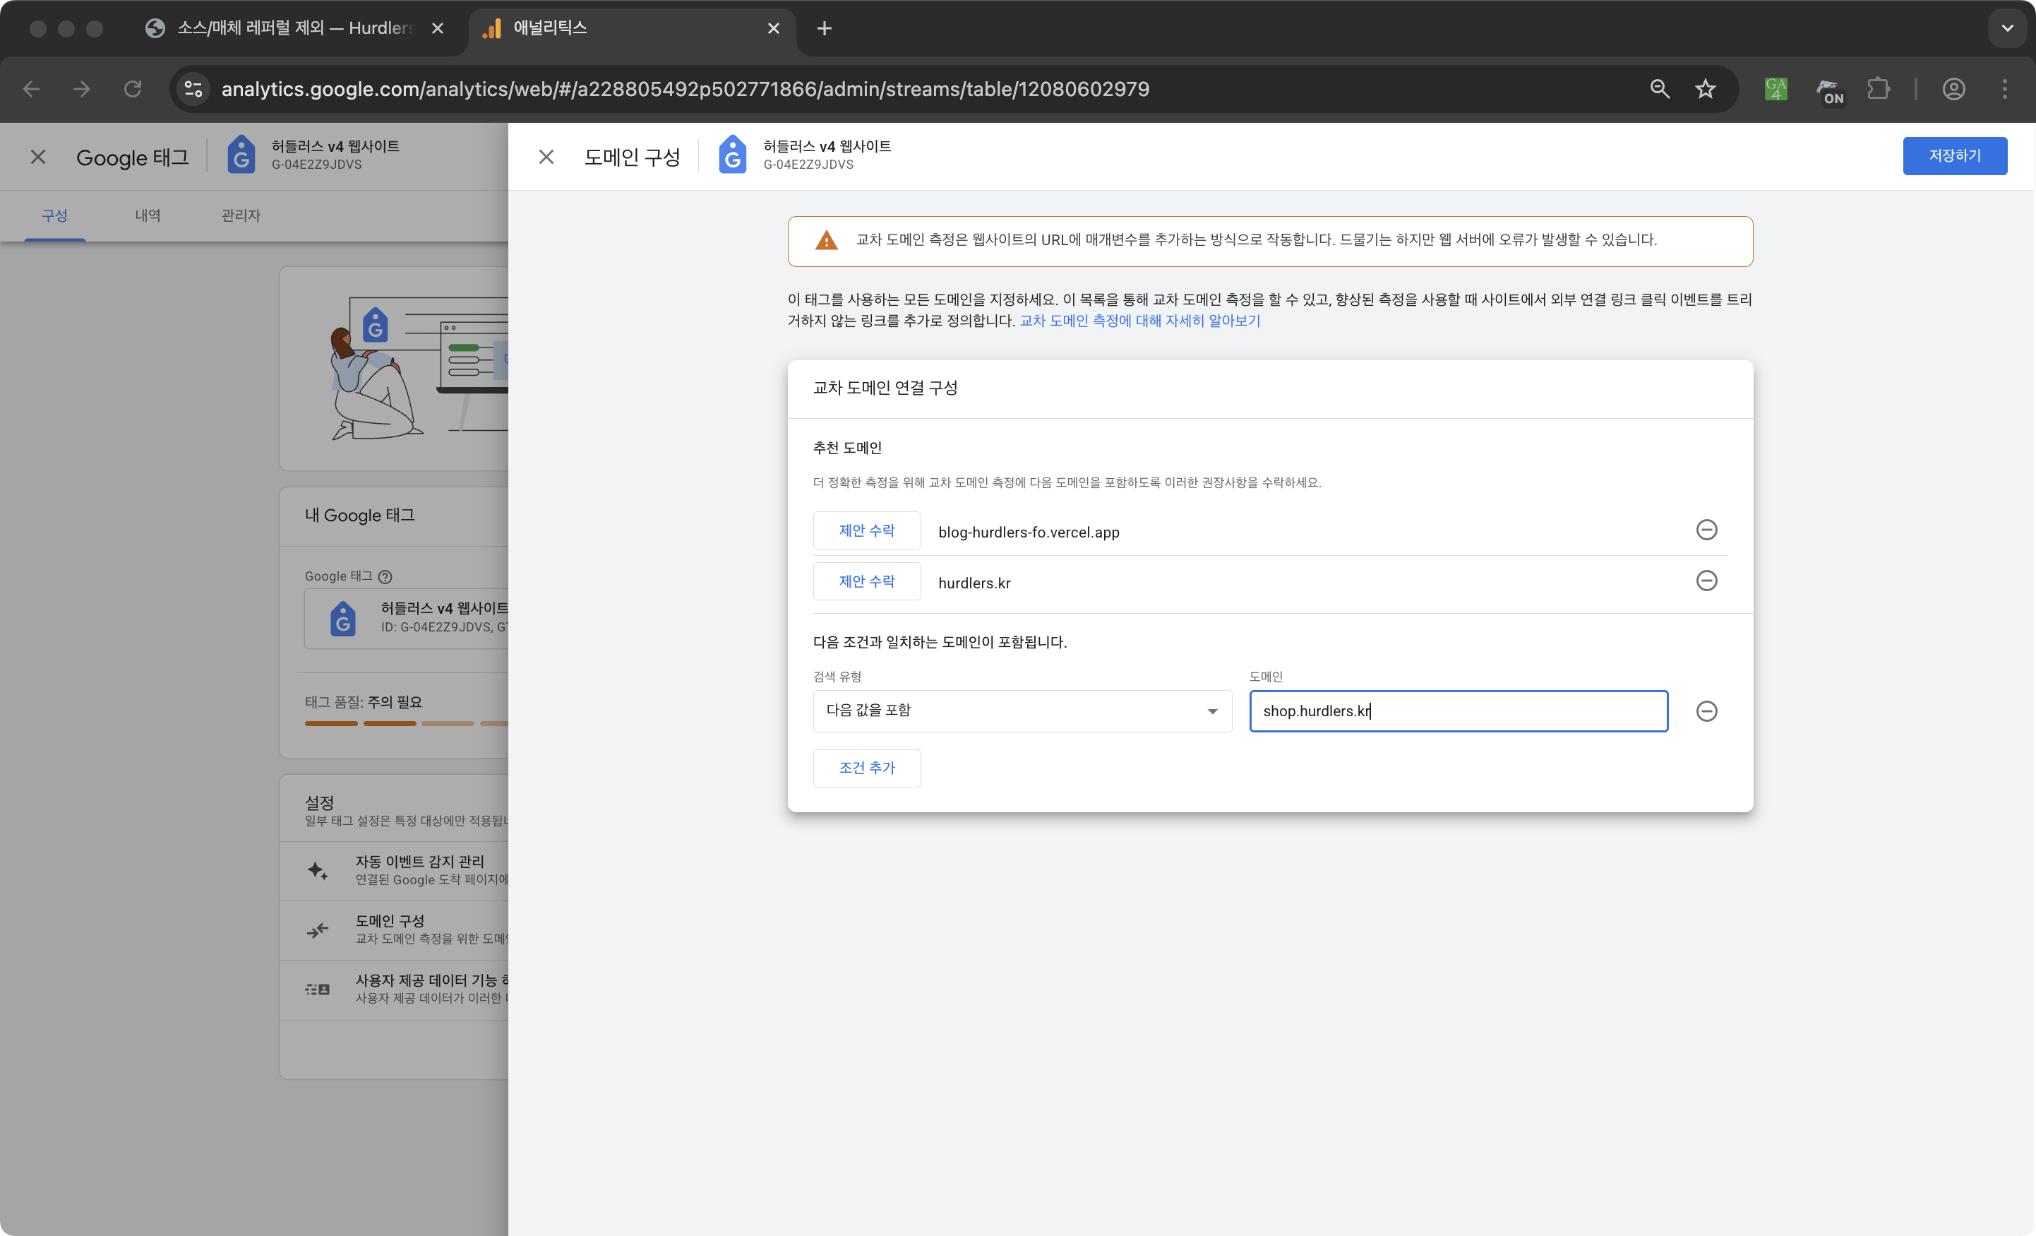Remove blog-hurdlers-fo.vercel.app suggestion with minus icon

coord(1706,530)
